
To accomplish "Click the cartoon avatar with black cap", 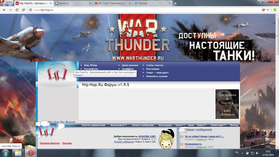I will coord(167,139).
